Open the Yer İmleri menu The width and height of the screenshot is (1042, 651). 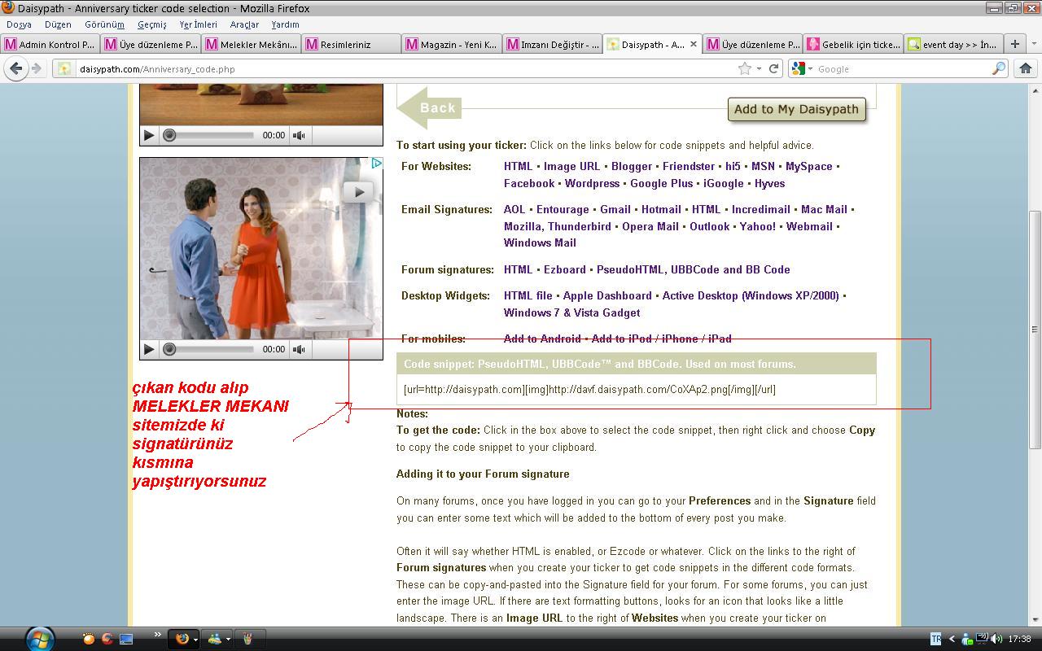tap(198, 24)
